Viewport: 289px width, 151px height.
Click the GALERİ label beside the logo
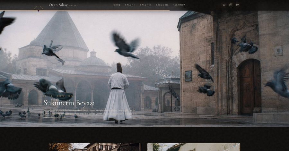click(x=73, y=6)
